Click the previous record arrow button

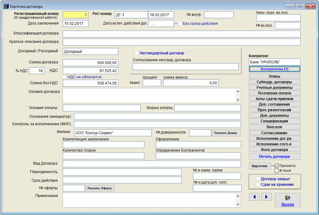(x=254, y=197)
